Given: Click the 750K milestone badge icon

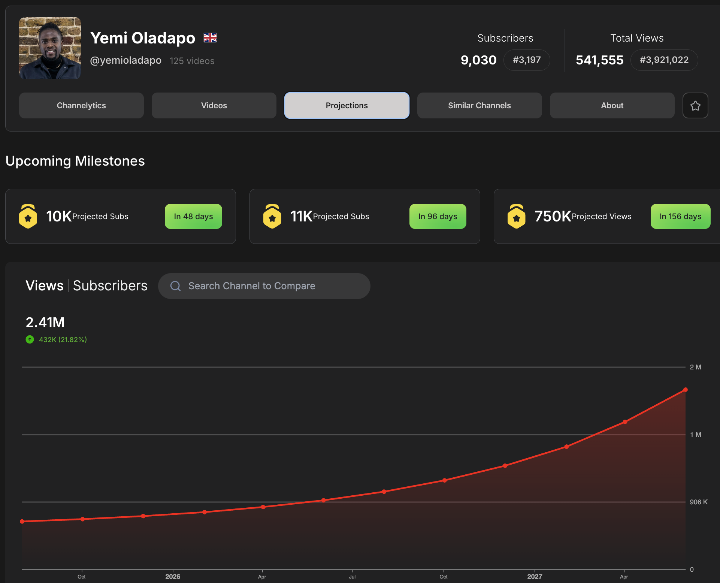Looking at the screenshot, I should (517, 216).
